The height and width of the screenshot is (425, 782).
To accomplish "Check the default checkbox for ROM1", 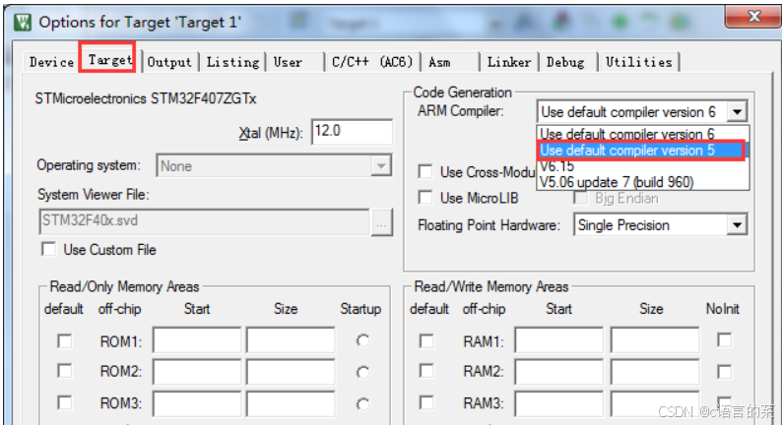I will (x=64, y=341).
